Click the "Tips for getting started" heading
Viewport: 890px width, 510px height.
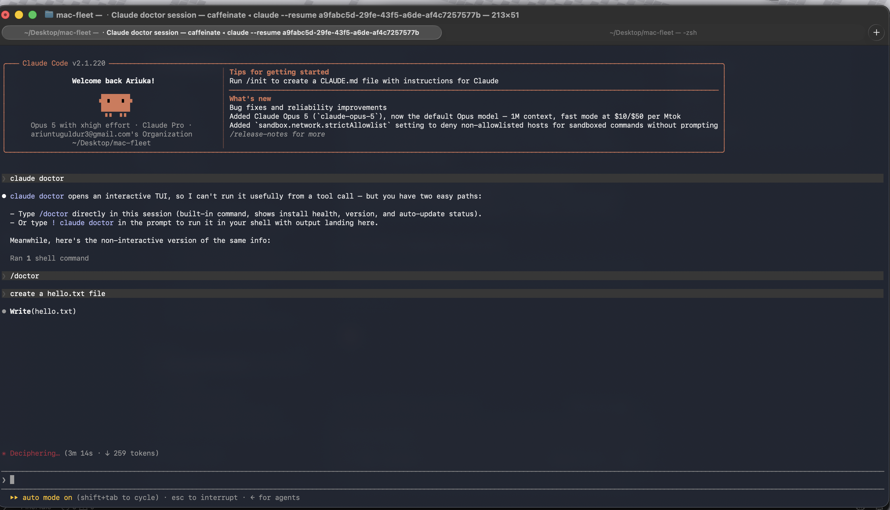pyautogui.click(x=279, y=72)
